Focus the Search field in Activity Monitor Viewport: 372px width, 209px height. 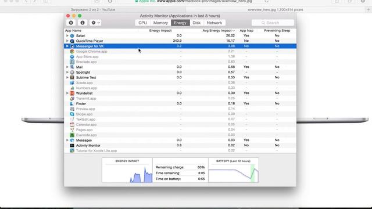[273, 23]
